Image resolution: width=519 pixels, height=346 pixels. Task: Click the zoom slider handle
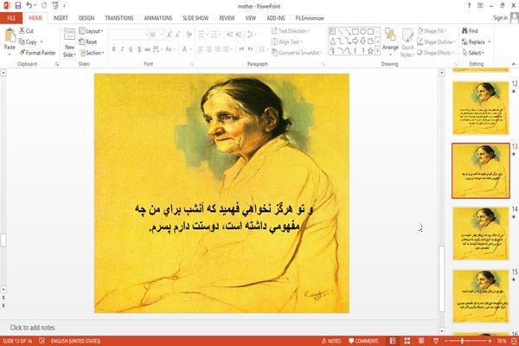point(462,341)
